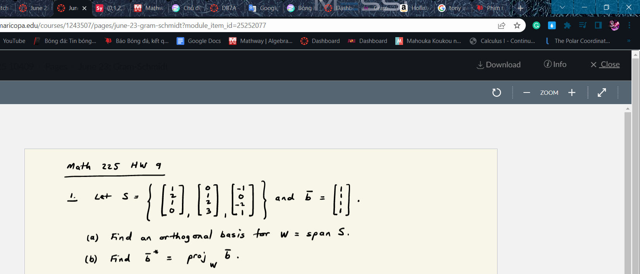Switch to the Hollister Amazon tab

coord(415,8)
